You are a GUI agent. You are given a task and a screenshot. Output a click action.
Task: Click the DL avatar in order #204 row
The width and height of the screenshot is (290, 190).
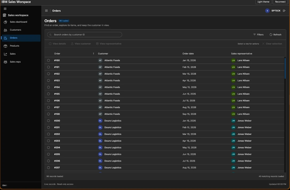[x=100, y=148]
